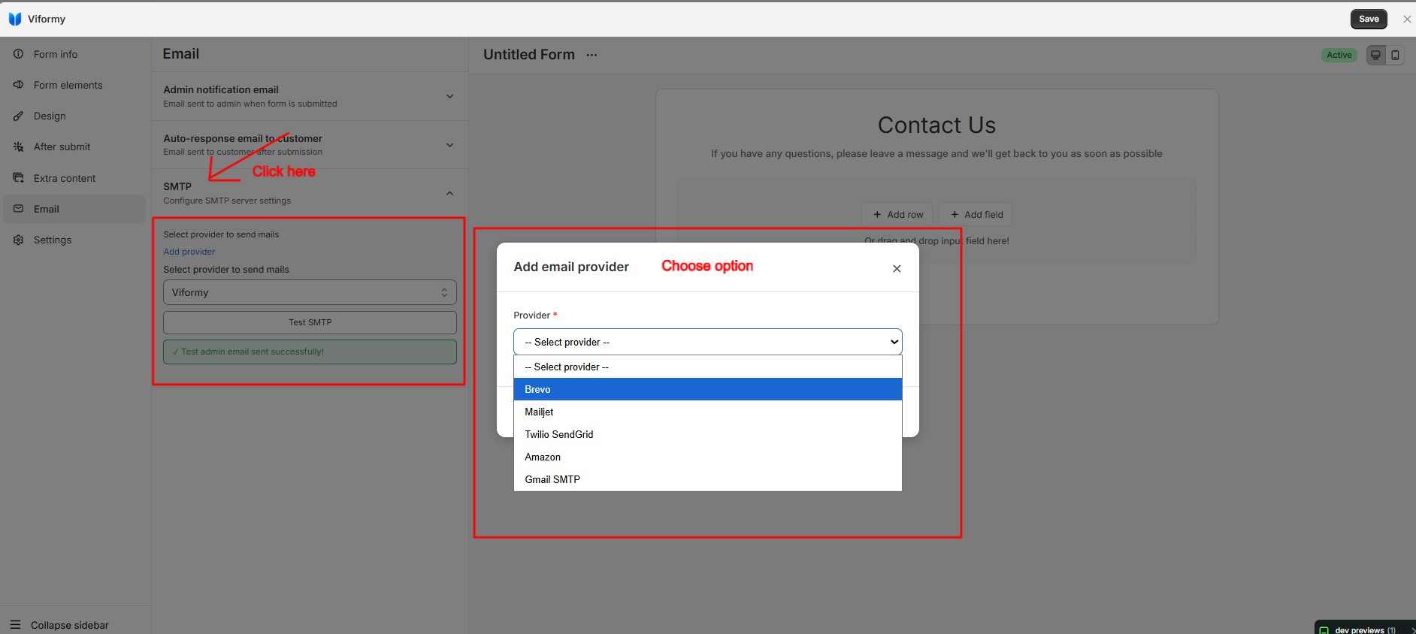
Task: Click the Contact Us form title
Action: pos(936,125)
